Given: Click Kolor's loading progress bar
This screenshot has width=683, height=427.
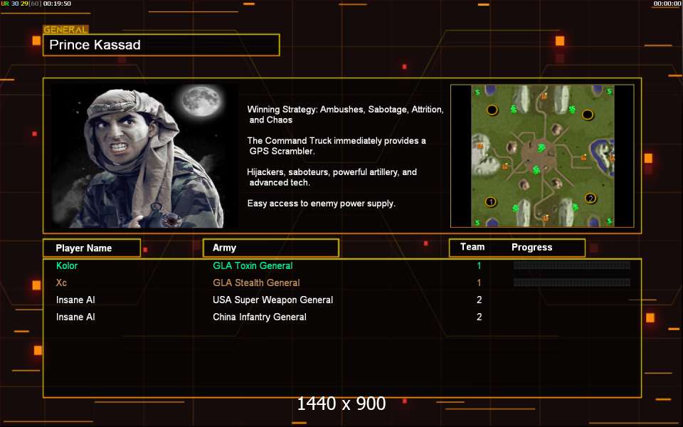Looking at the screenshot, I should 572,265.
